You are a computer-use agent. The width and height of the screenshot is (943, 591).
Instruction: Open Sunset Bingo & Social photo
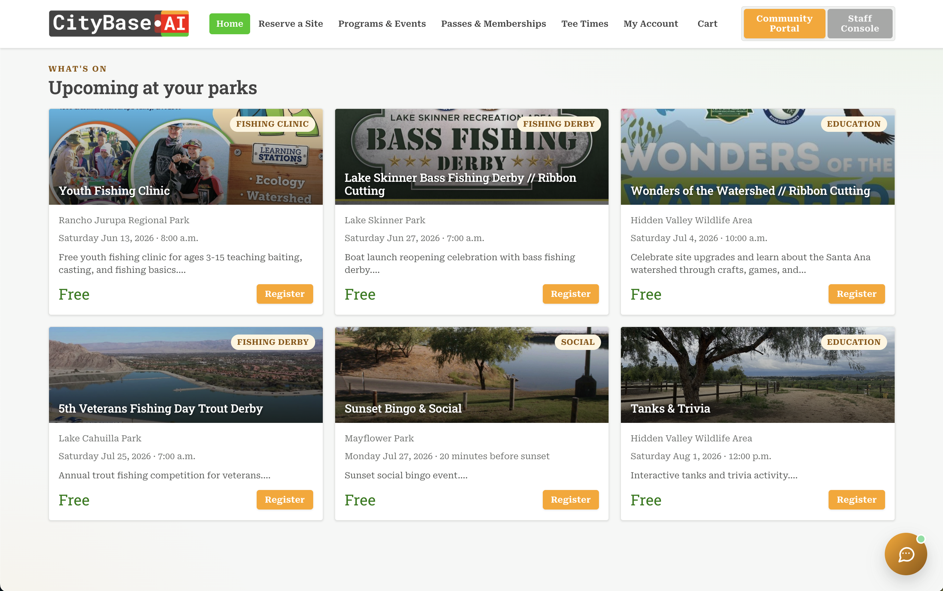[x=472, y=375]
